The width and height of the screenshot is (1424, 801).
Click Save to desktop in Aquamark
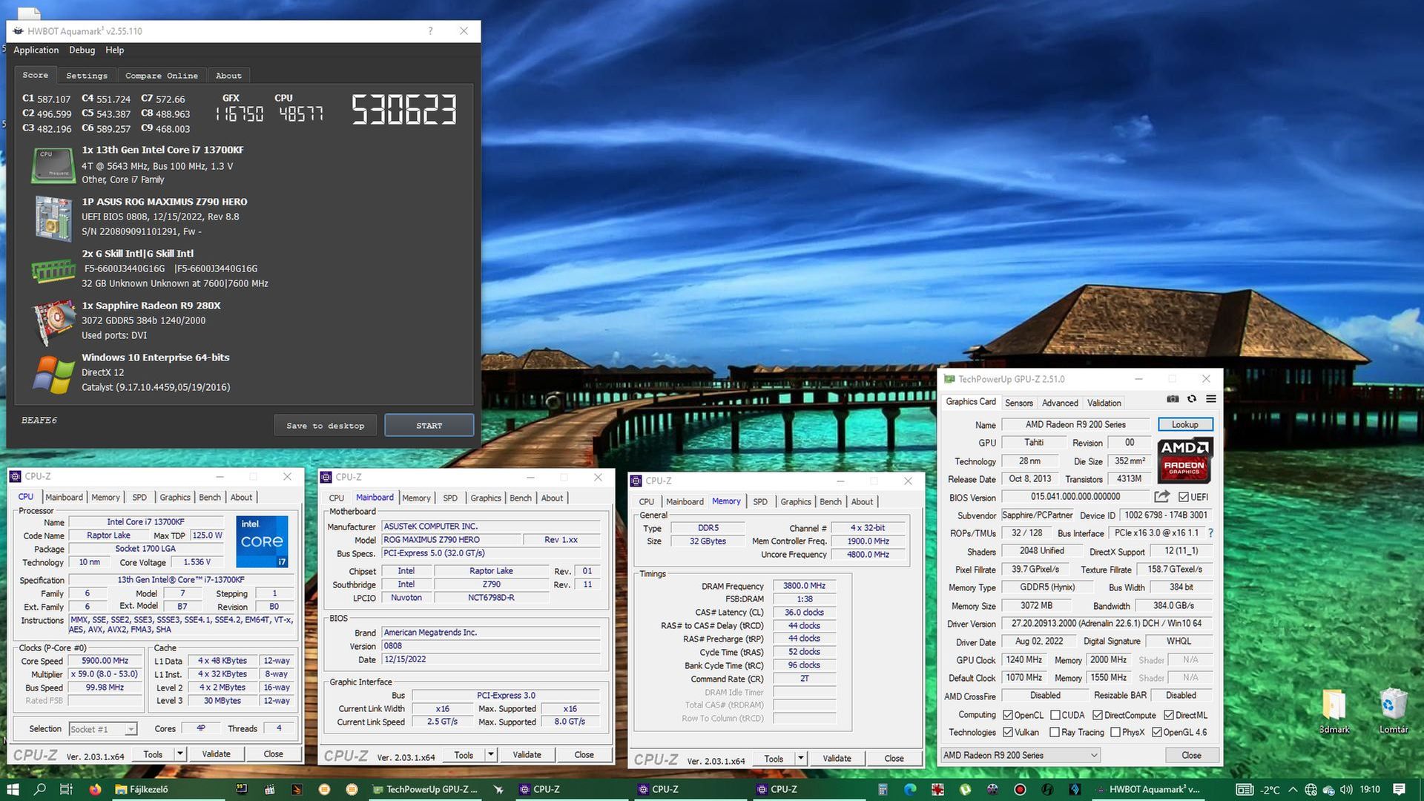[325, 426]
